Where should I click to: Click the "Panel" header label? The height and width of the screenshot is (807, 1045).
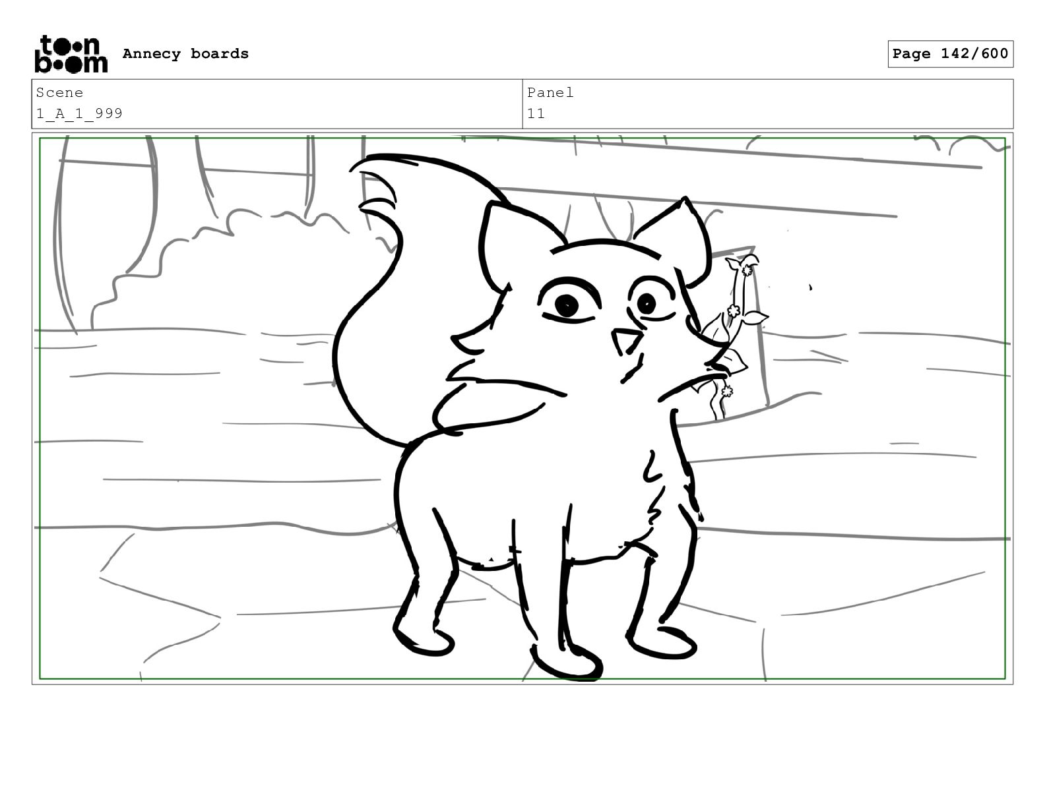550,93
